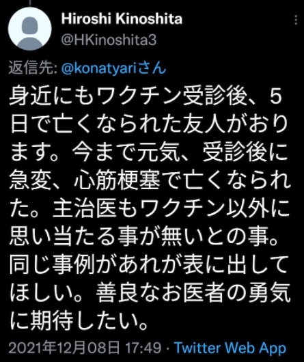Screen dimensions: 304x362
Task: Select the line 同じ事例があれが表に出して
Action: 148,265
